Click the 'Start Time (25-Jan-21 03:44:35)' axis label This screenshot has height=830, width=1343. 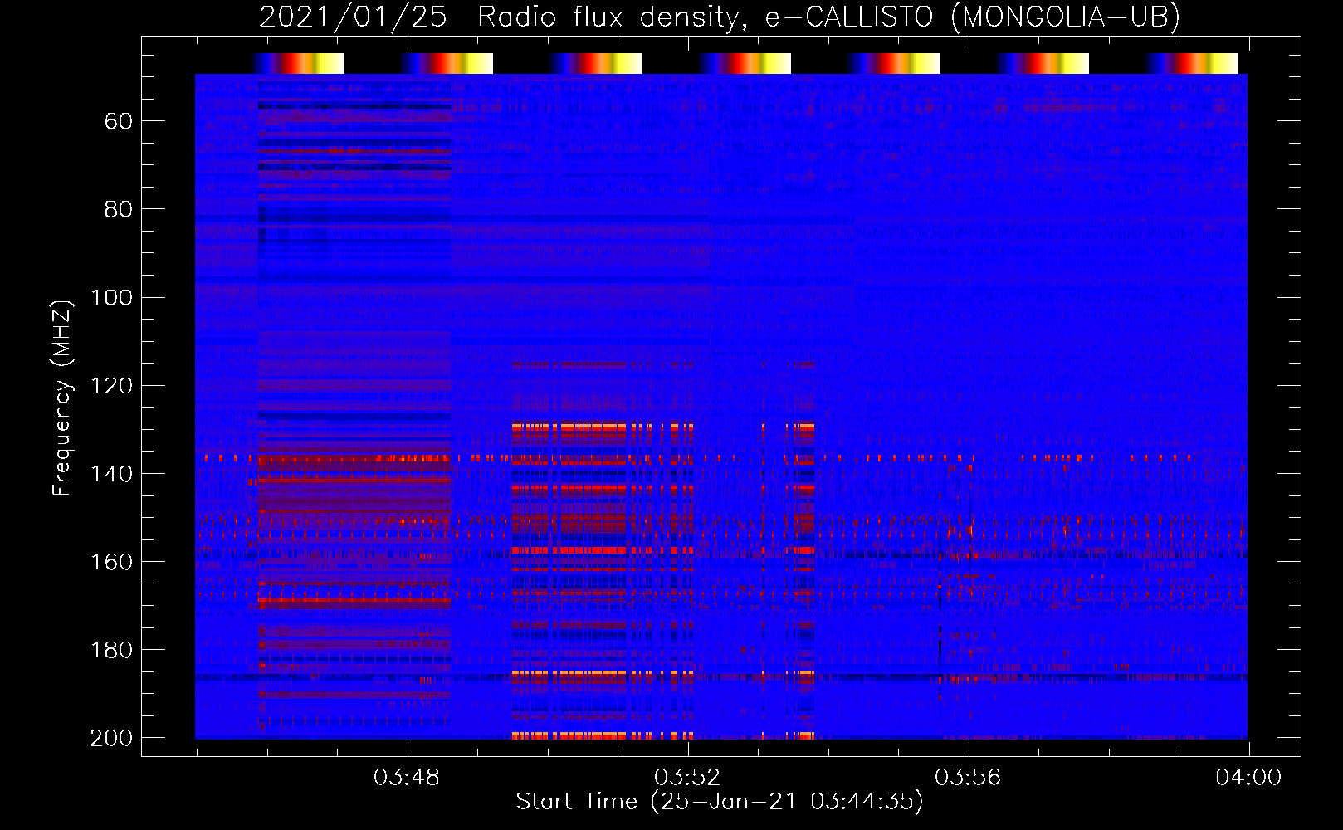(720, 802)
